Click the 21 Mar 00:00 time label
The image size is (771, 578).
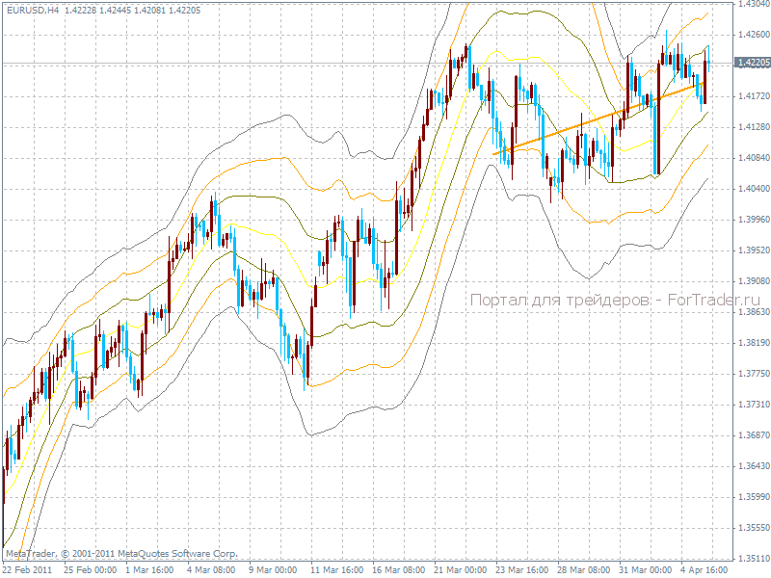coord(460,569)
